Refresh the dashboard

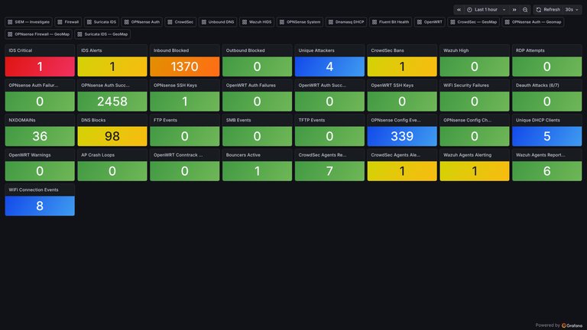point(548,10)
